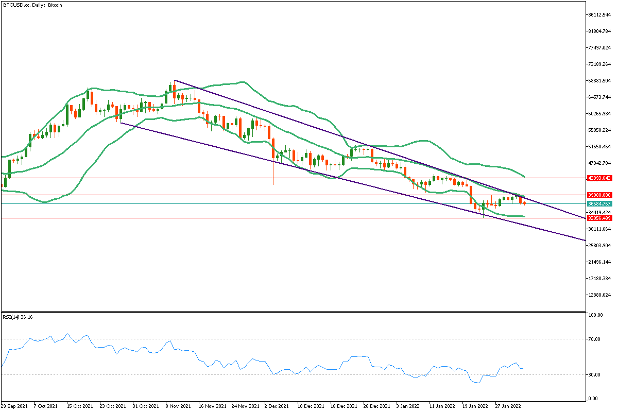Select the 39000.000 resistance price tag
This screenshot has width=618, height=412.
(x=599, y=195)
